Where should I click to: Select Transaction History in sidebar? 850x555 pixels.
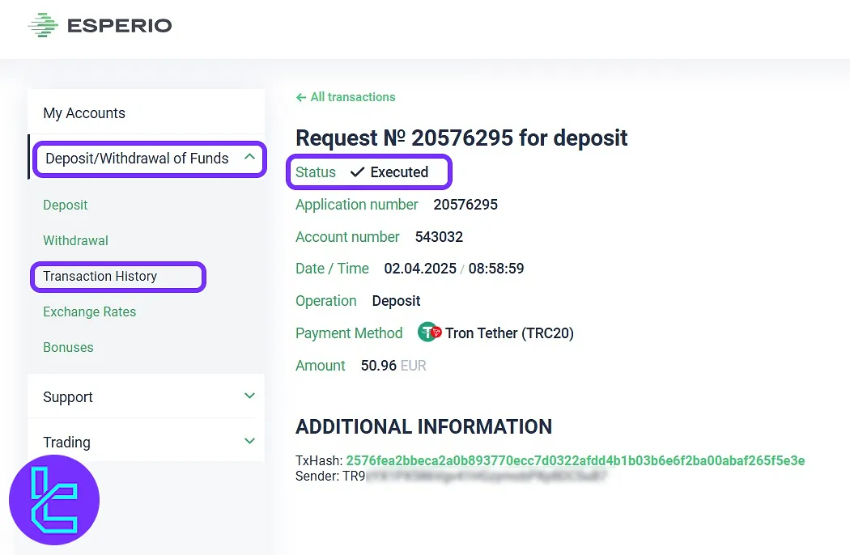click(x=100, y=277)
